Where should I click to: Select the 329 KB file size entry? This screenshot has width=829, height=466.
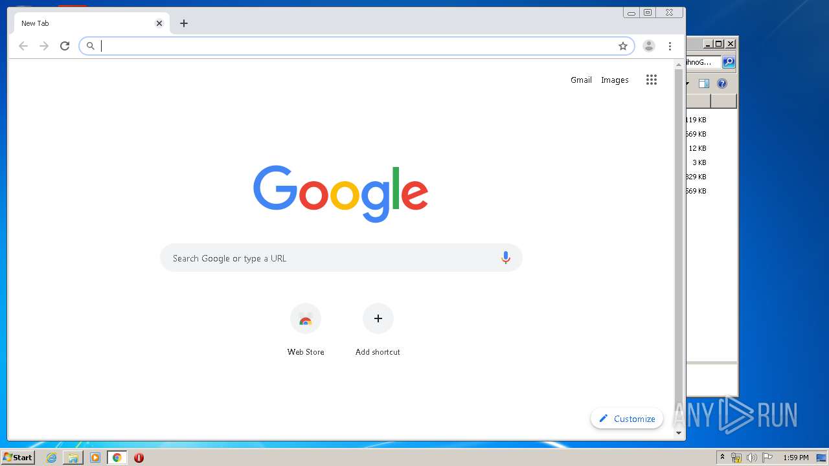(696, 177)
